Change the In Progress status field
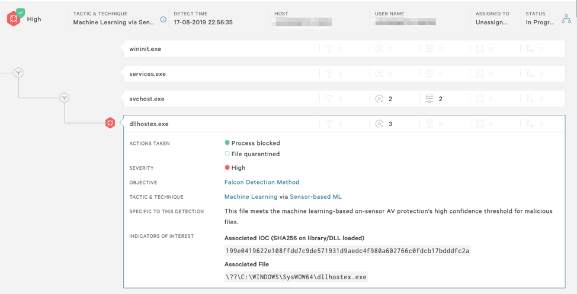The width and height of the screenshot is (577, 294). click(x=540, y=22)
